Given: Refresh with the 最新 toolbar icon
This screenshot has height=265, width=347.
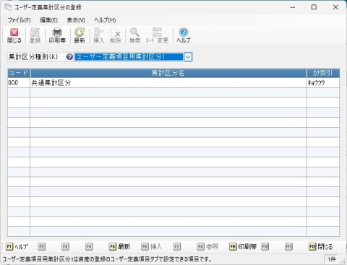Looking at the screenshot, I should click(x=80, y=35).
